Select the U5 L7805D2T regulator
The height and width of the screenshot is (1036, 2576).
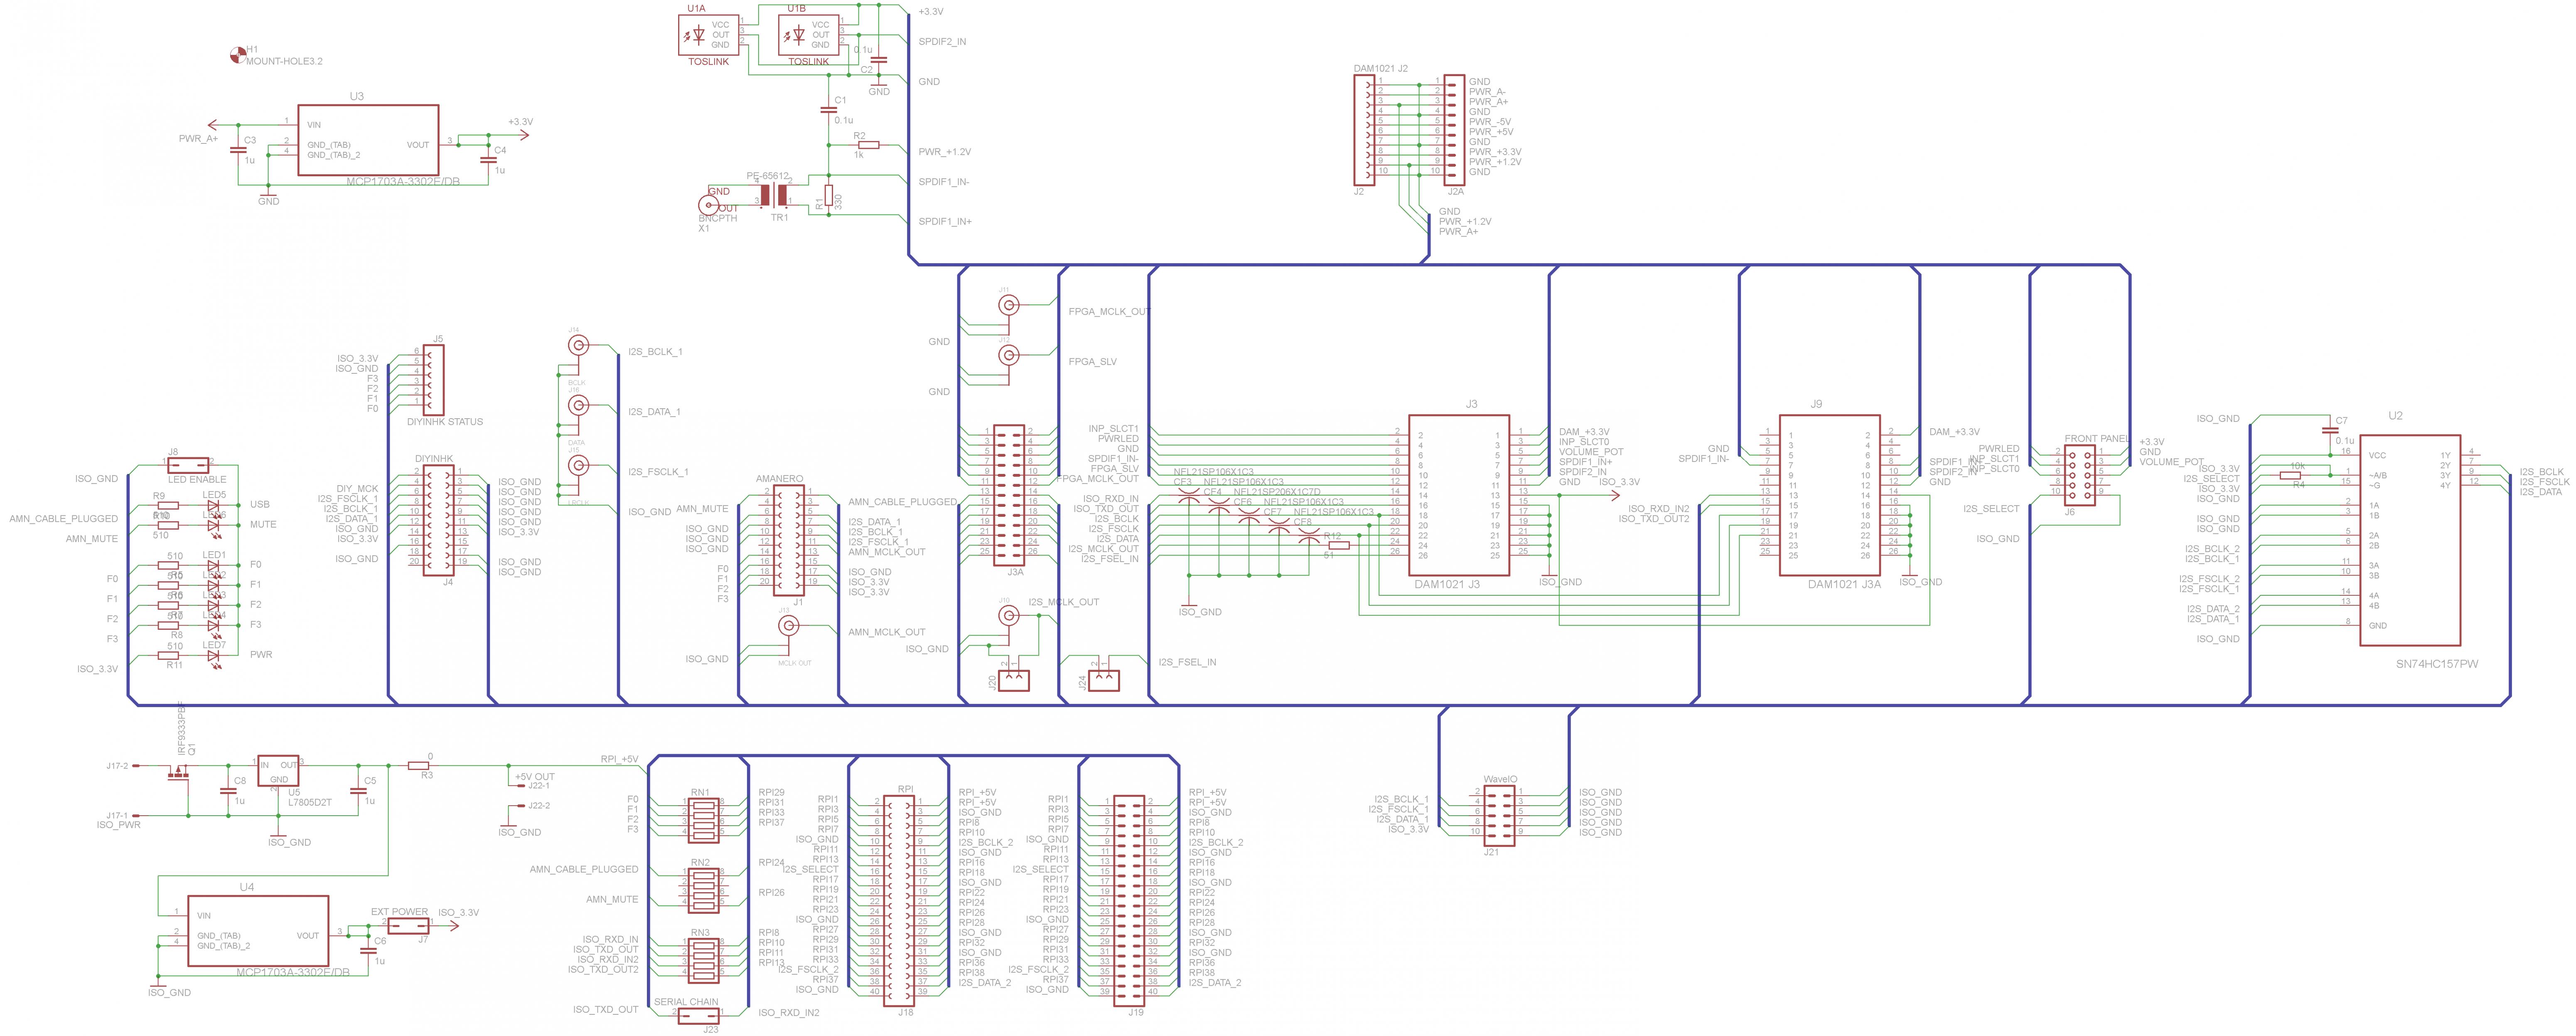point(278,771)
